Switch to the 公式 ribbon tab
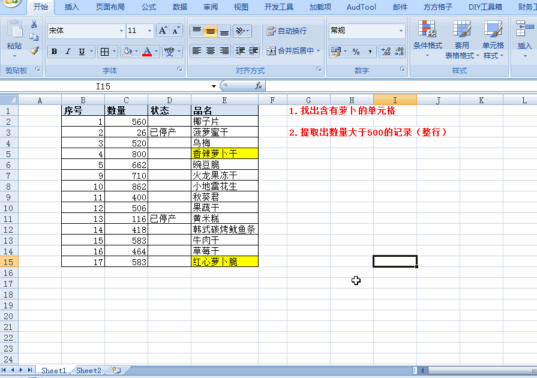Screen dimensions: 537x378 [x=149, y=7]
